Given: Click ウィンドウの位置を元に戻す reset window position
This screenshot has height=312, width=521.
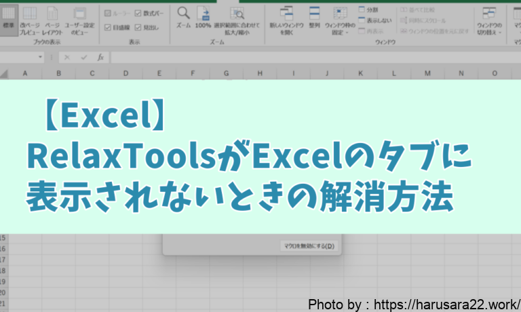Looking at the screenshot, I should coord(435,31).
